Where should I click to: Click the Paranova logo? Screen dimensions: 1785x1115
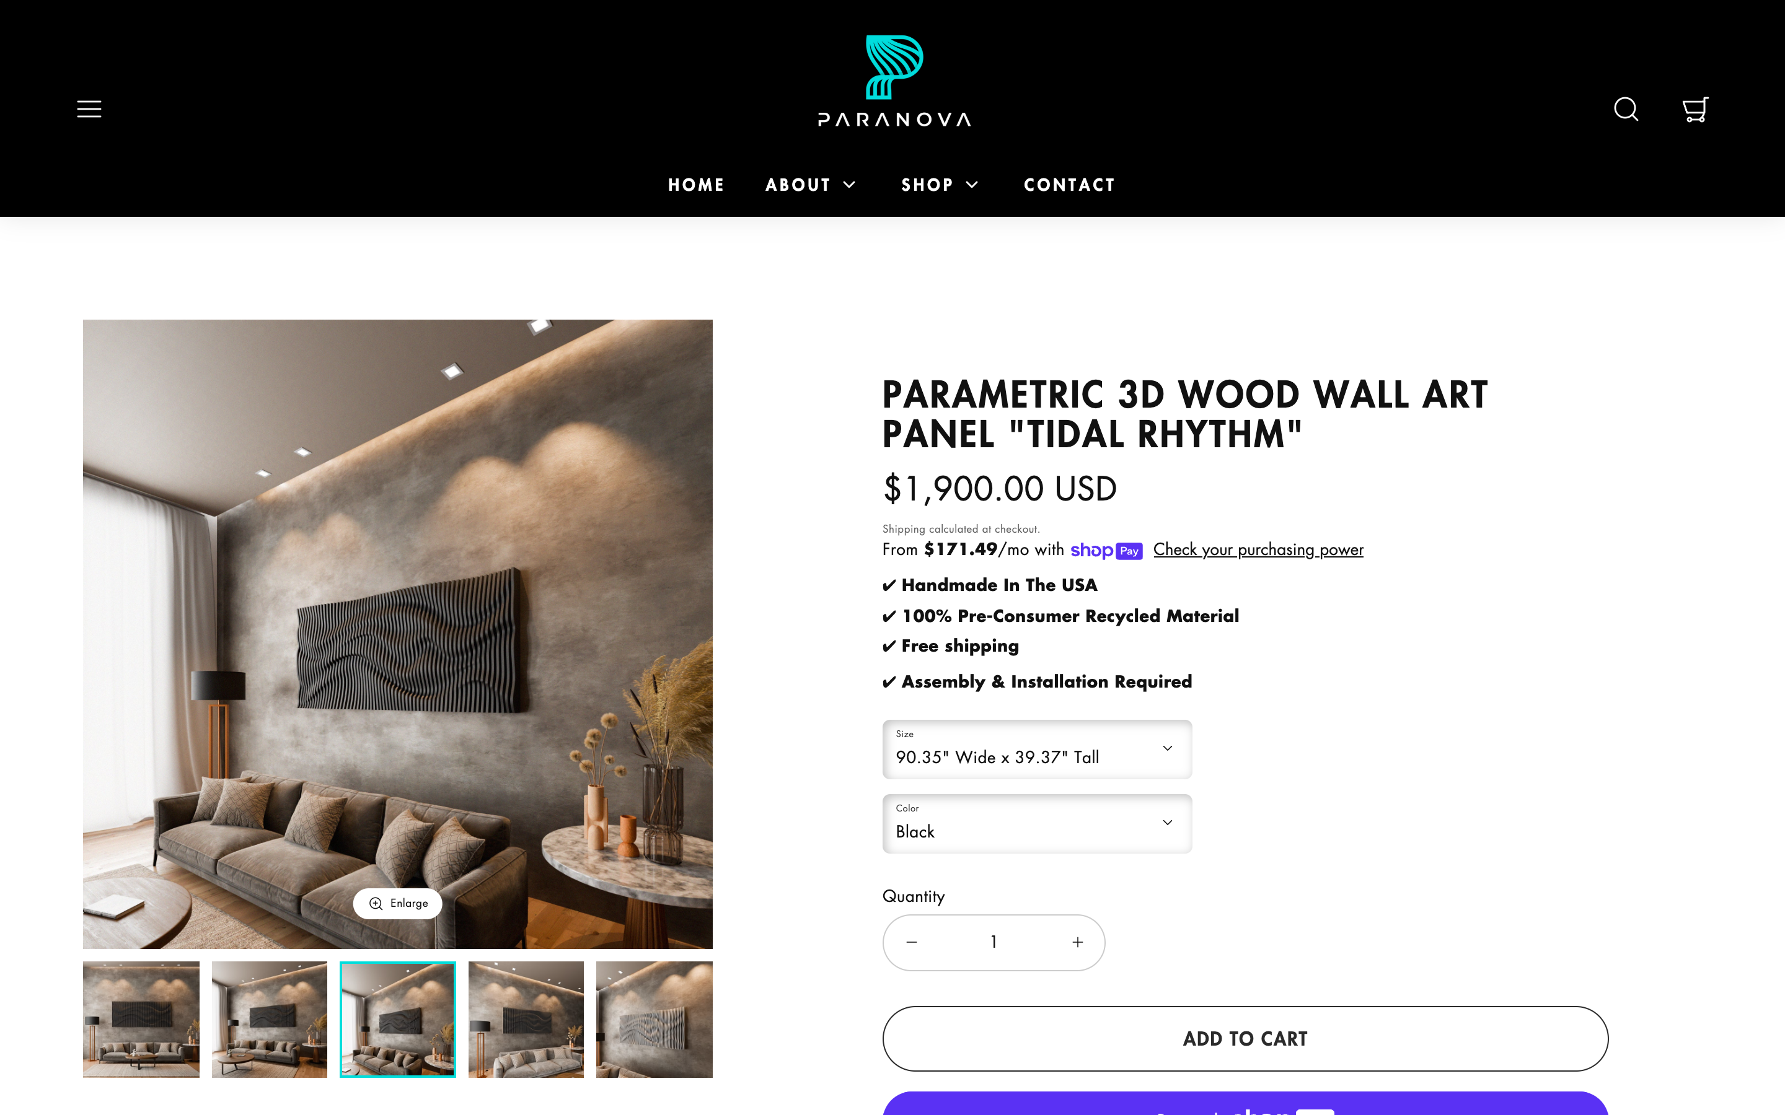click(x=894, y=81)
